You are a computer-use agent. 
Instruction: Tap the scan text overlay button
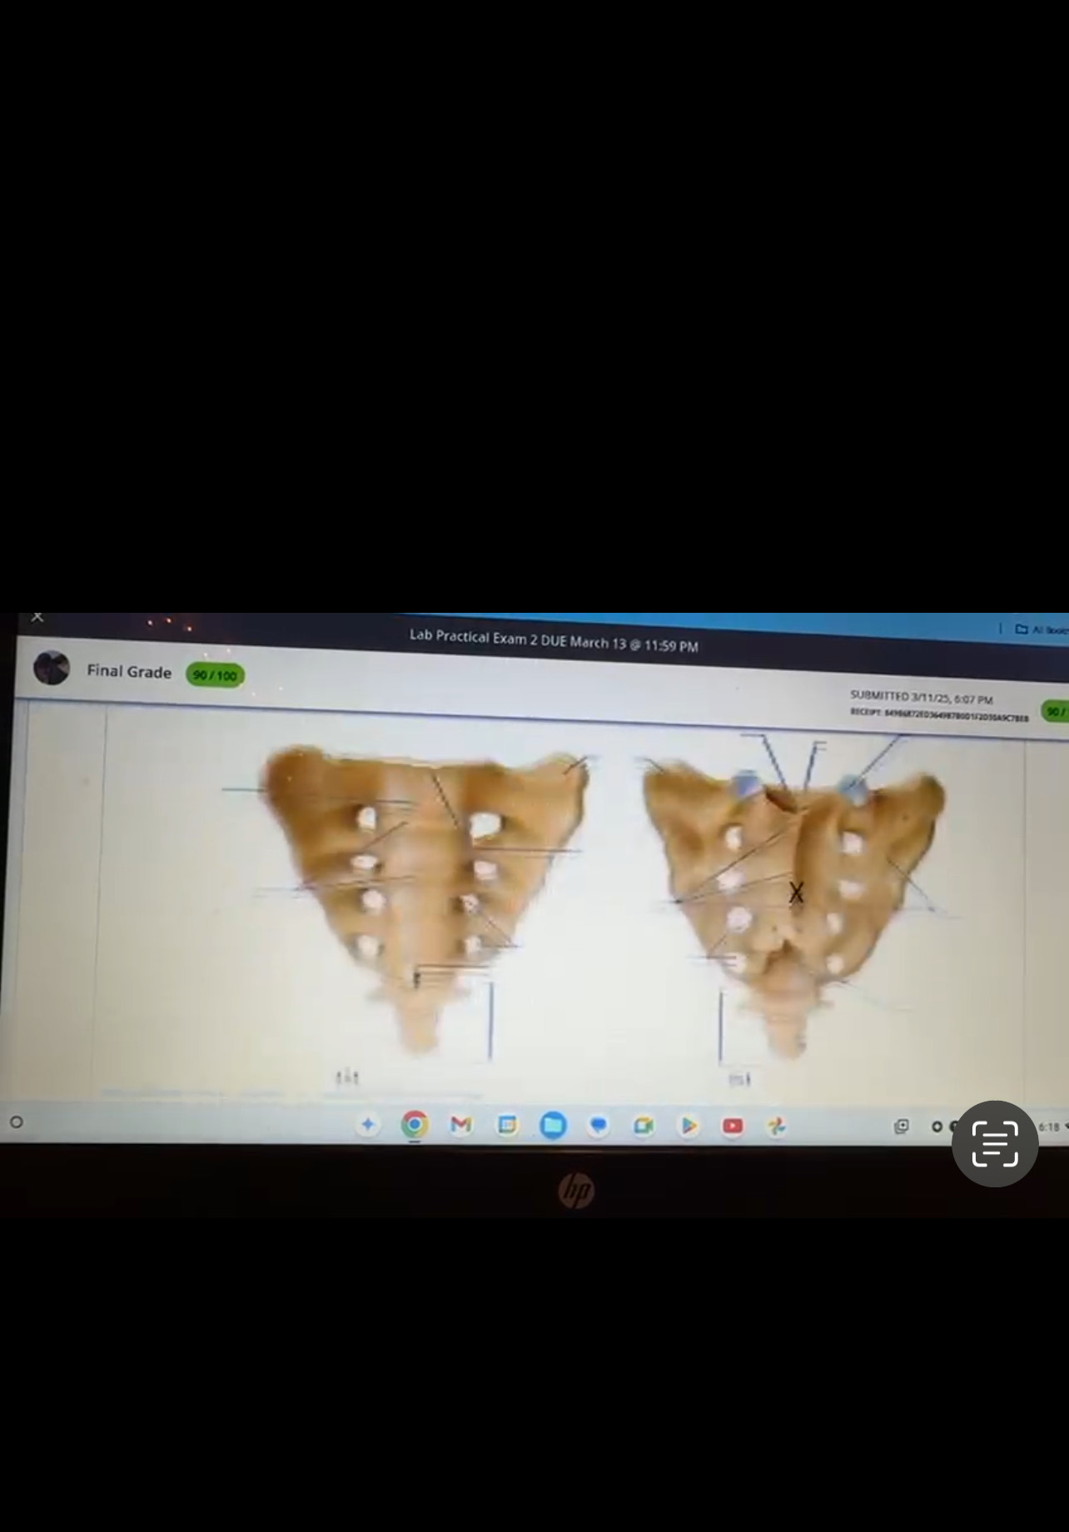(995, 1143)
